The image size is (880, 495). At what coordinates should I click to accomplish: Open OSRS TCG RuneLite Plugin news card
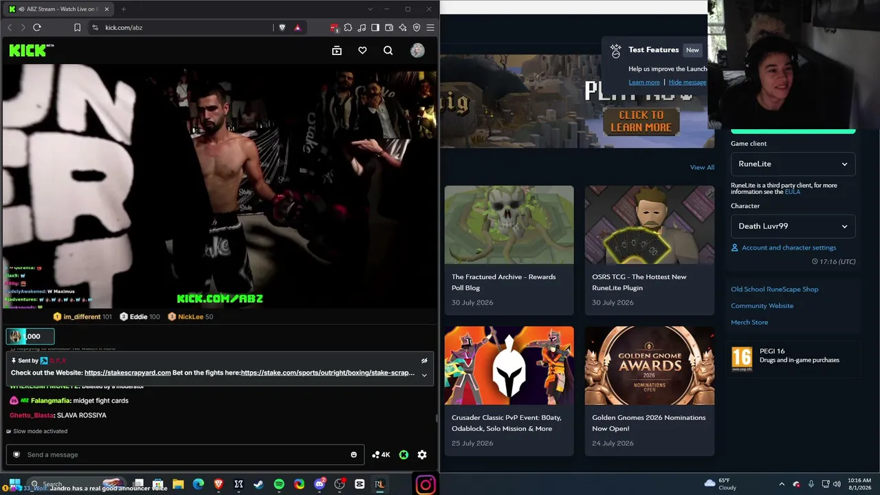[650, 250]
